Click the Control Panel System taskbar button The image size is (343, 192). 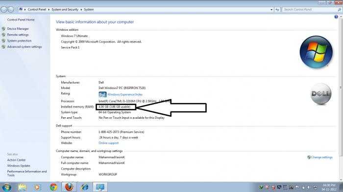click(x=100, y=187)
